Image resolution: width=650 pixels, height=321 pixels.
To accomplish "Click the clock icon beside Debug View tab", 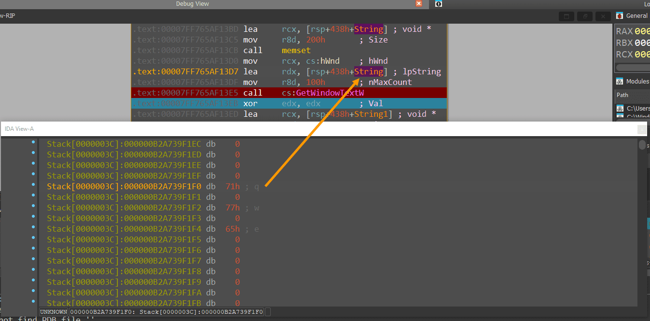I will pyautogui.click(x=438, y=4).
